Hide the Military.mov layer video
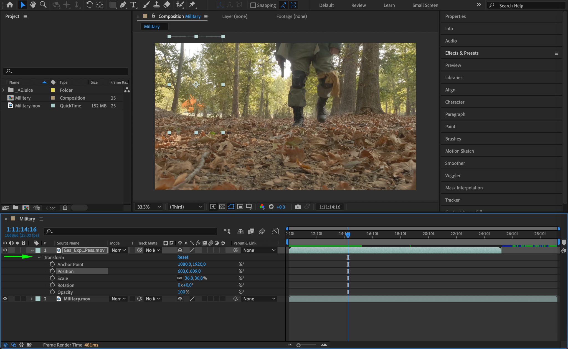 coord(5,299)
